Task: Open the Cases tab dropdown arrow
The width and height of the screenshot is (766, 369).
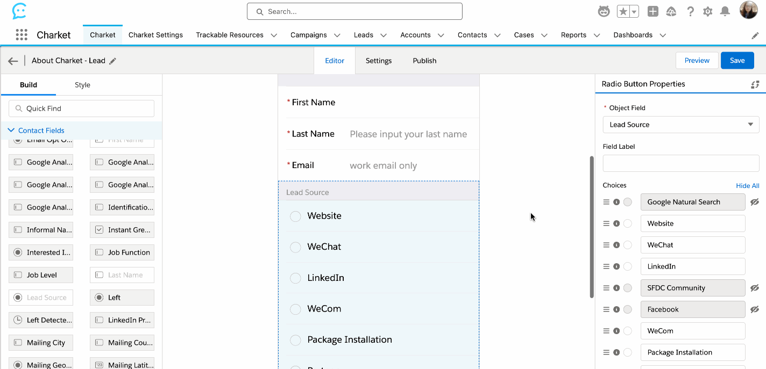Action: point(544,35)
